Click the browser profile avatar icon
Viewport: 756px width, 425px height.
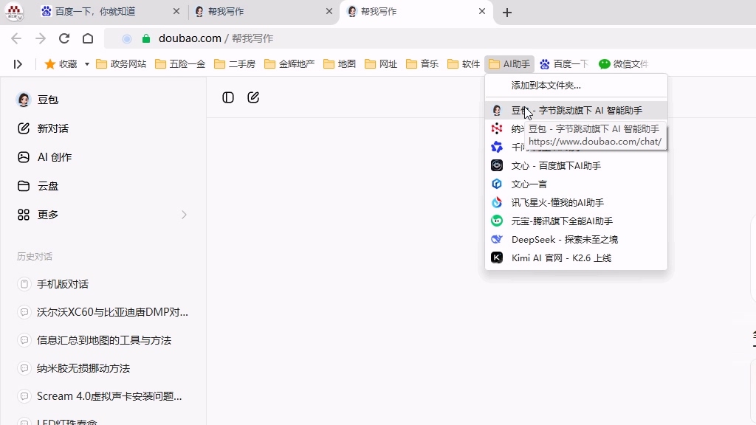pyautogui.click(x=14, y=12)
